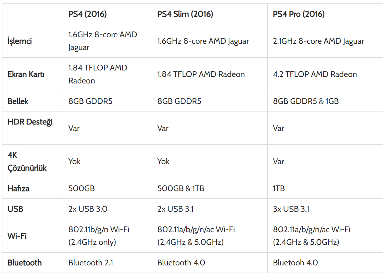389x276 pixels.
Task: Click the HDR Desteği row label
Action: pyautogui.click(x=30, y=122)
